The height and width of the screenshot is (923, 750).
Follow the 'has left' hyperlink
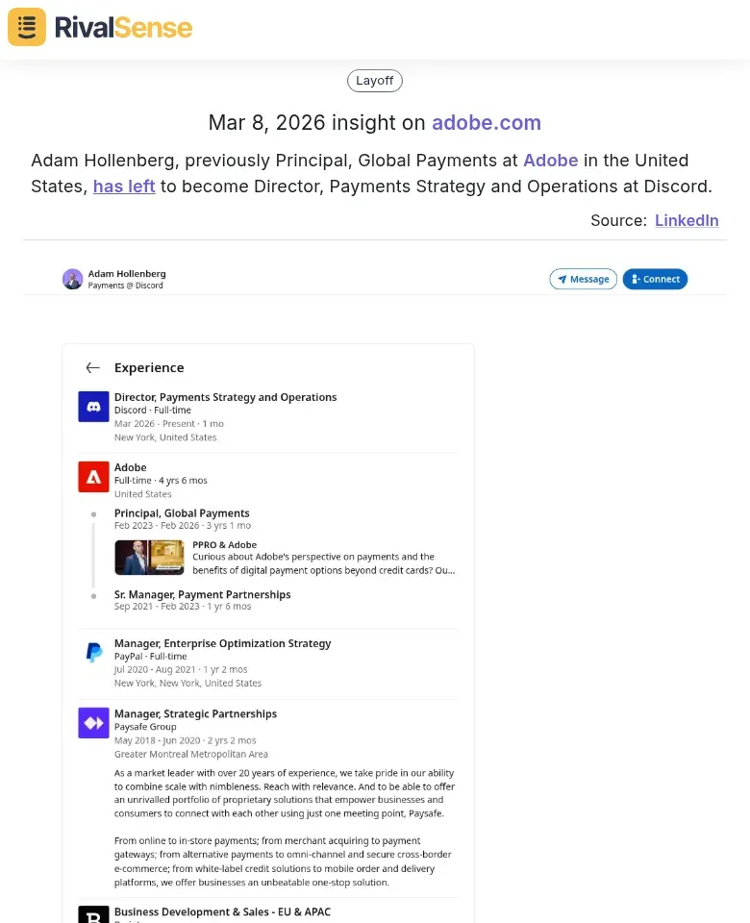[x=124, y=187]
